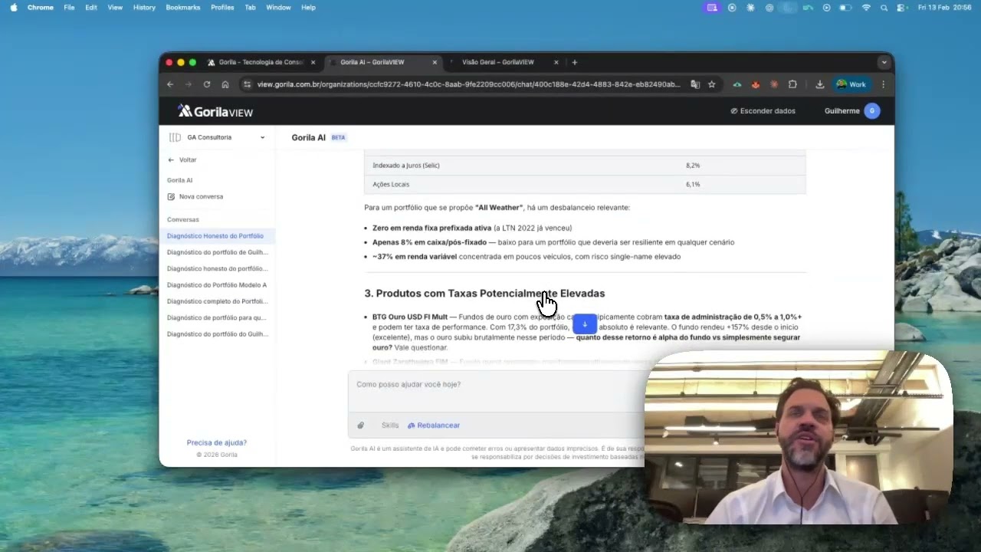Viewport: 981px width, 552px height.
Task: Open the Profiles menu
Action: 222,8
